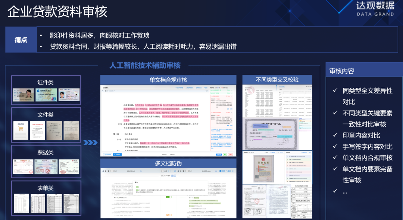Click the text 同类型全文差异性

[368, 90]
